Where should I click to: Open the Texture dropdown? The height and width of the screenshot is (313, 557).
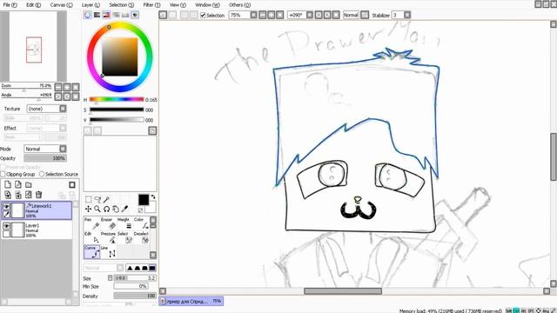point(63,109)
